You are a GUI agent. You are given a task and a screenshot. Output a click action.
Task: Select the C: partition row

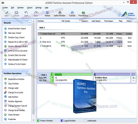[x=85, y=38]
